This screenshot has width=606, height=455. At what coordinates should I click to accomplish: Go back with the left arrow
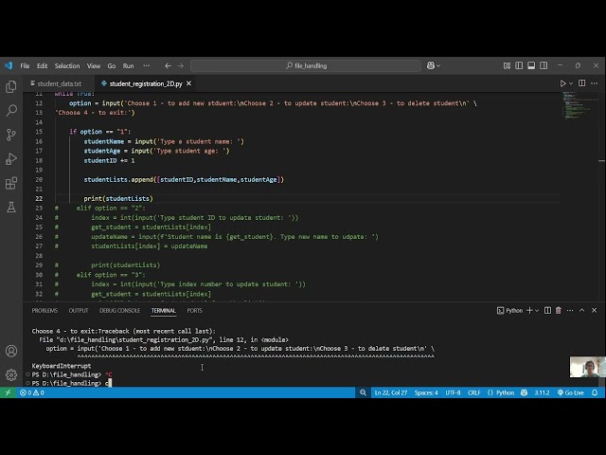pos(168,65)
